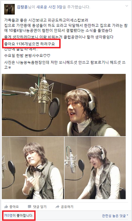Click the 좋아요 button label
Screen dimensions: 132x221
14,207
